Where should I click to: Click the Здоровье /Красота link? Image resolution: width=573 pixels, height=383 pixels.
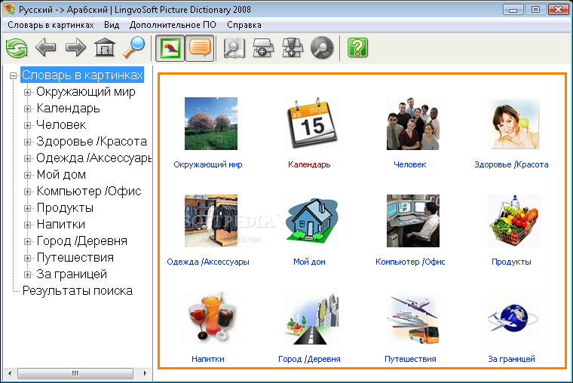[511, 164]
